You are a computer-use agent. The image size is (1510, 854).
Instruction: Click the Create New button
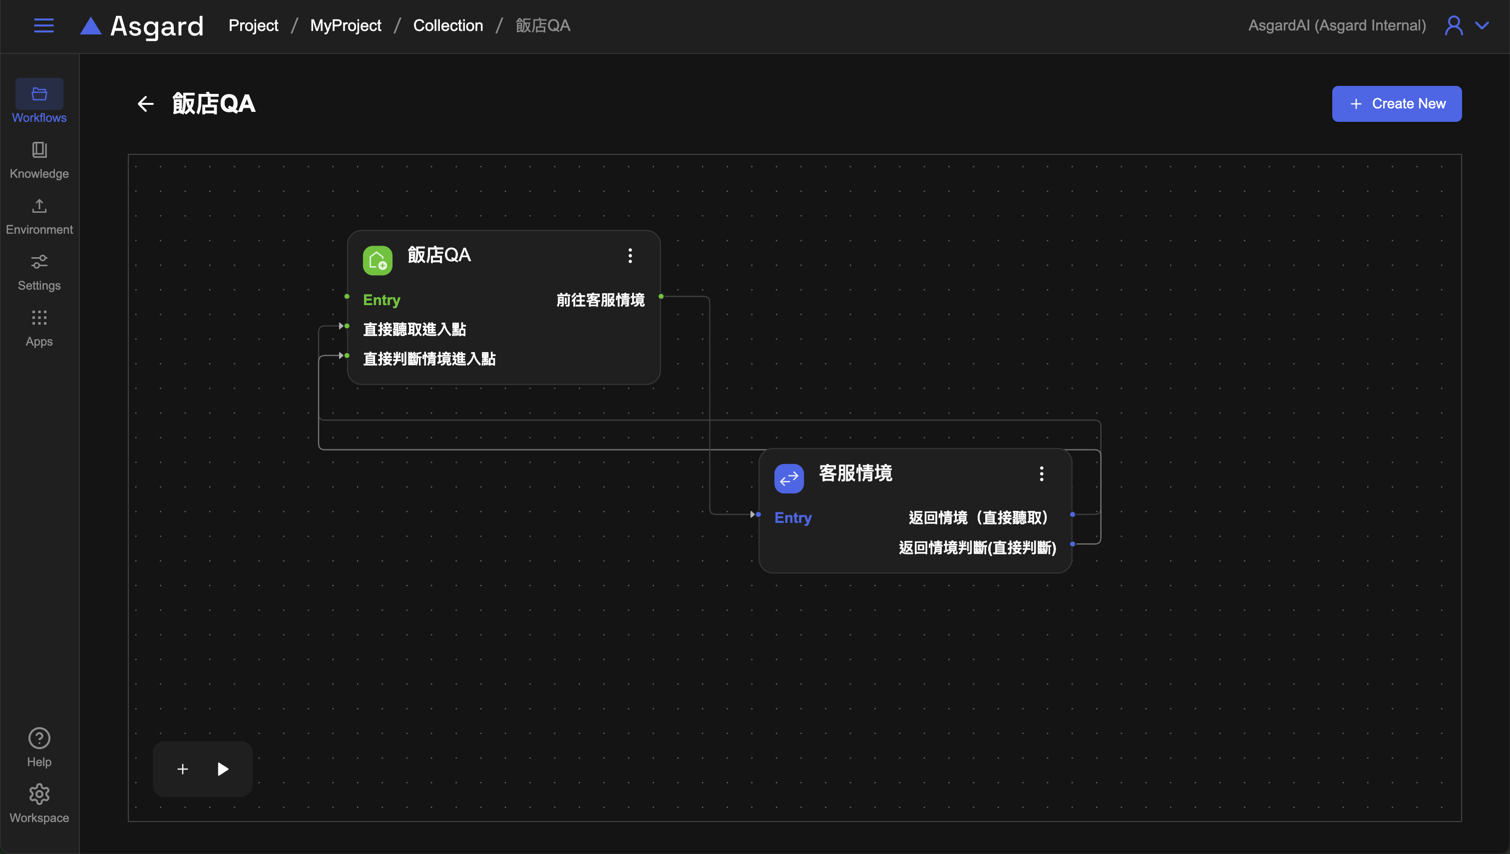pos(1396,104)
